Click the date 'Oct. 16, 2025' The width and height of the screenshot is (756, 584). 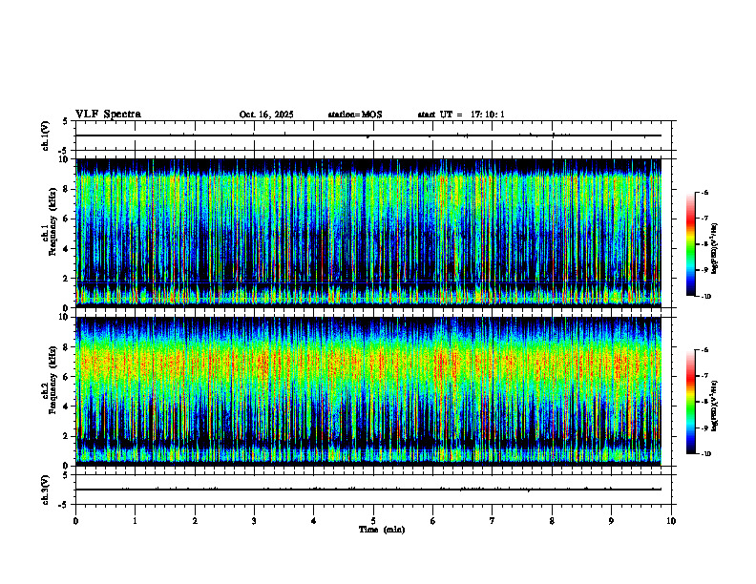[x=266, y=115]
